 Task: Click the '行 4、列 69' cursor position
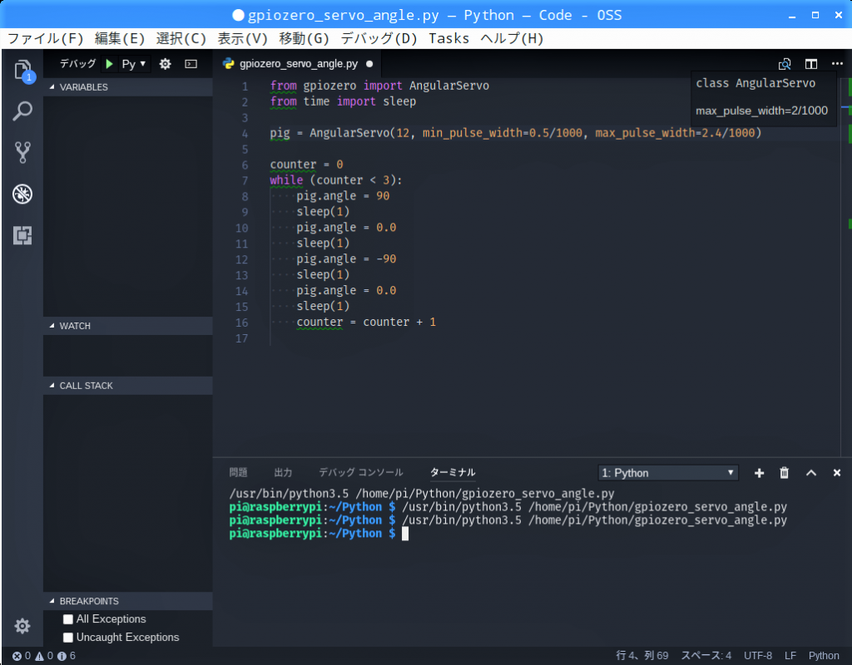pos(641,656)
